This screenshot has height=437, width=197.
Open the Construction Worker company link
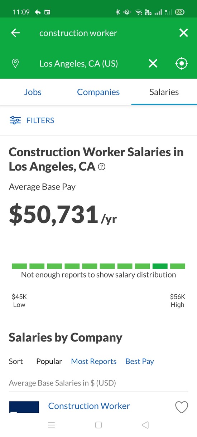tap(89, 406)
